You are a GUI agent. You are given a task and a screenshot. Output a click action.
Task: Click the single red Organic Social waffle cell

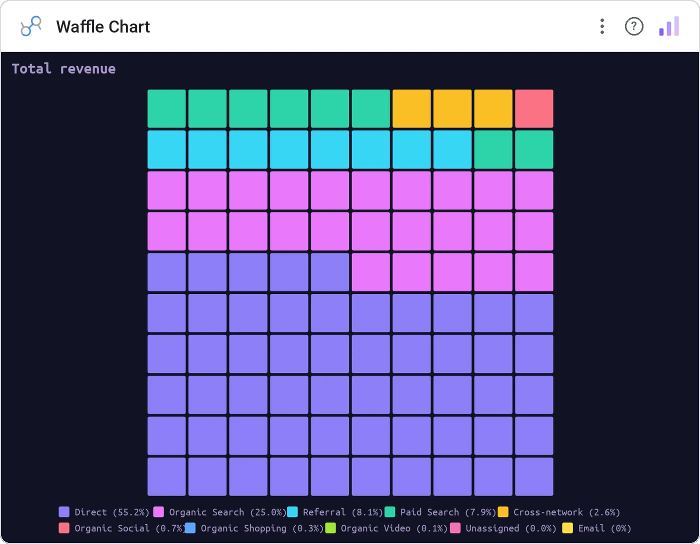[534, 109]
